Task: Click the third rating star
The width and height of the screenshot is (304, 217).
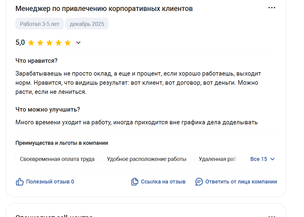Action: click(x=49, y=43)
